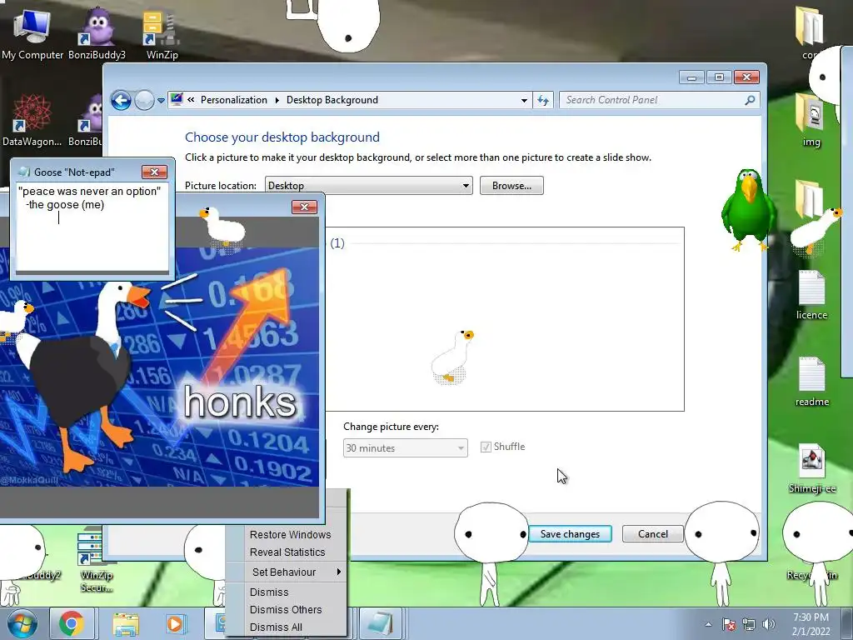Viewport: 853px width, 640px height.
Task: Click the goose atop the honks window
Action: (222, 227)
